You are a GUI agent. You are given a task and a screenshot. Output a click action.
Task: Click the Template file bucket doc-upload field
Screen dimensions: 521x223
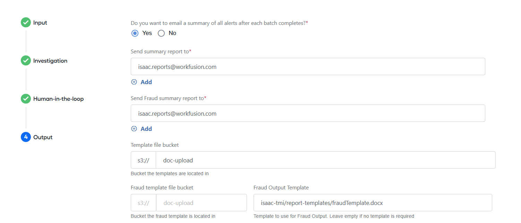[325, 160]
